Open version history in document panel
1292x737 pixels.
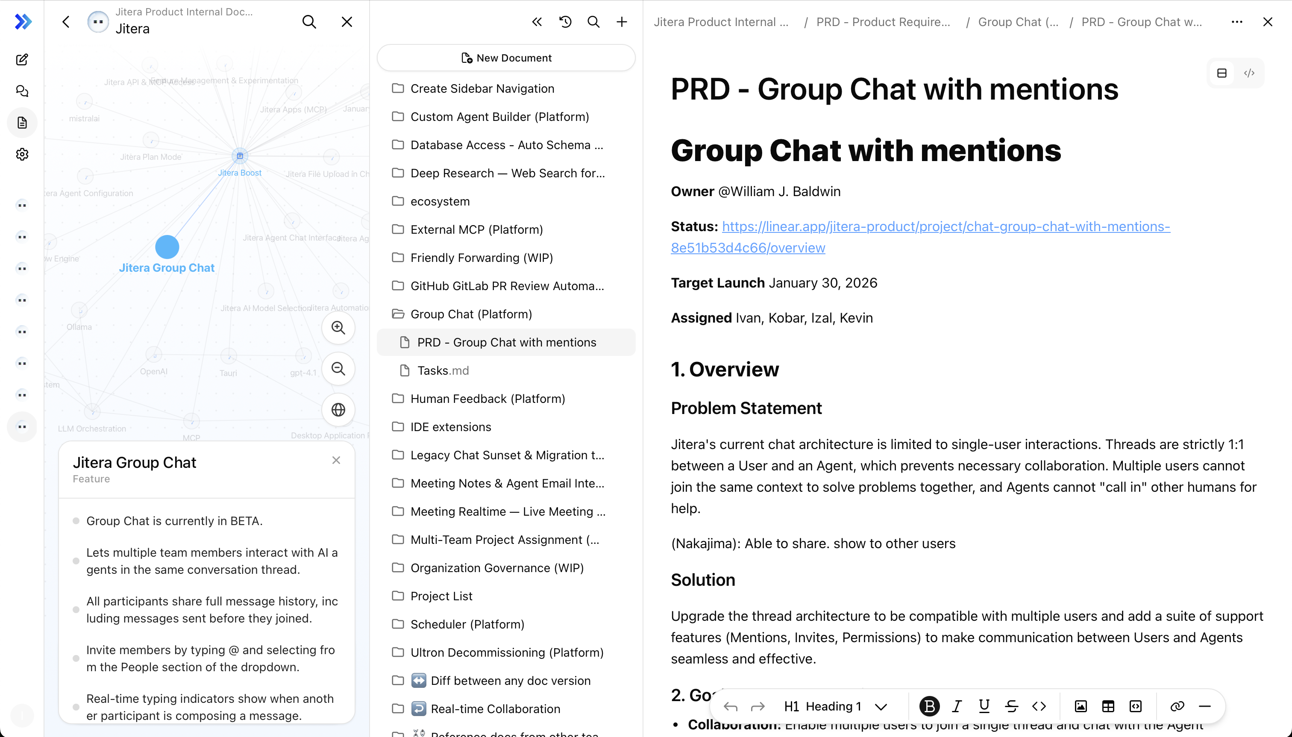pyautogui.click(x=565, y=22)
